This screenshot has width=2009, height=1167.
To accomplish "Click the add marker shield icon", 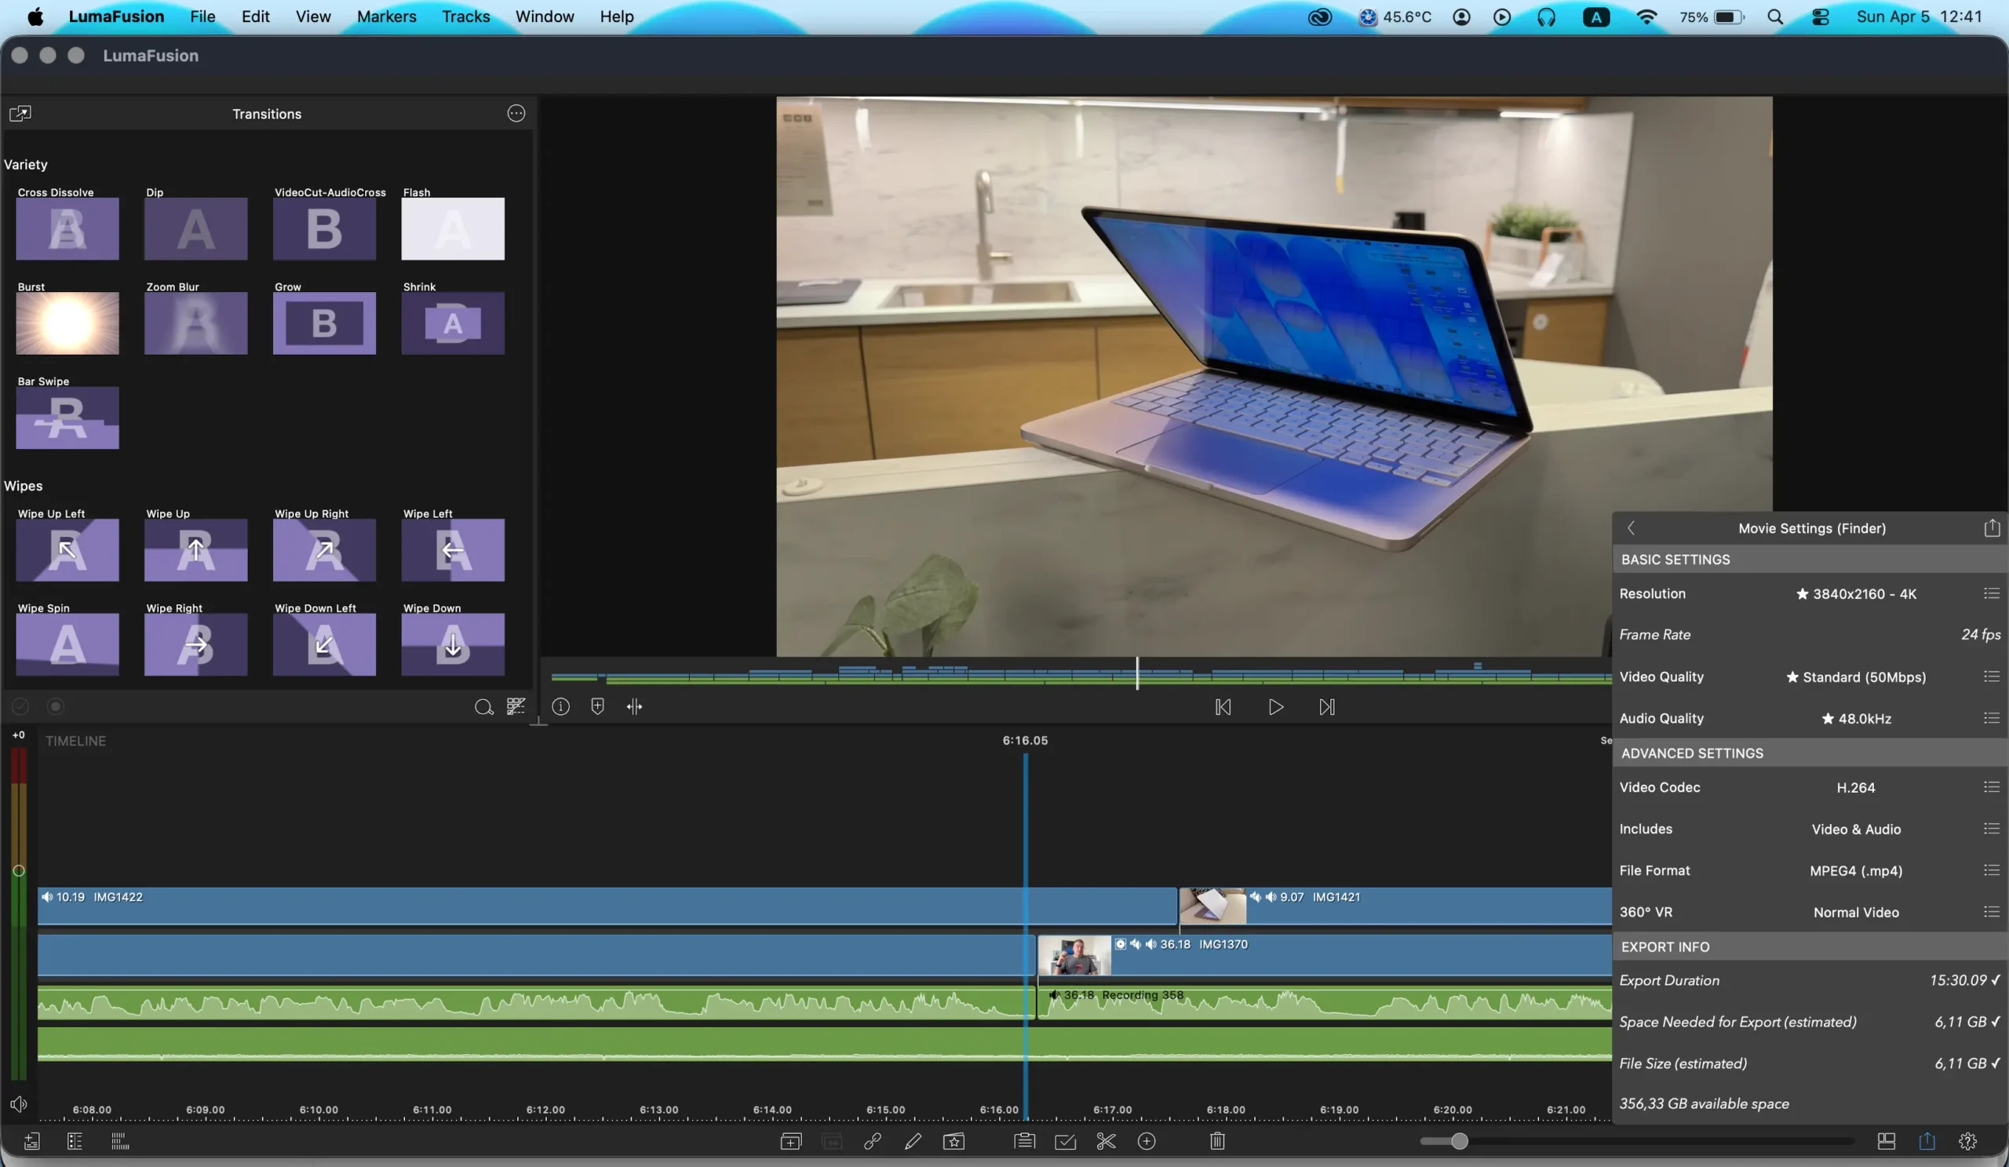I will pyautogui.click(x=597, y=706).
